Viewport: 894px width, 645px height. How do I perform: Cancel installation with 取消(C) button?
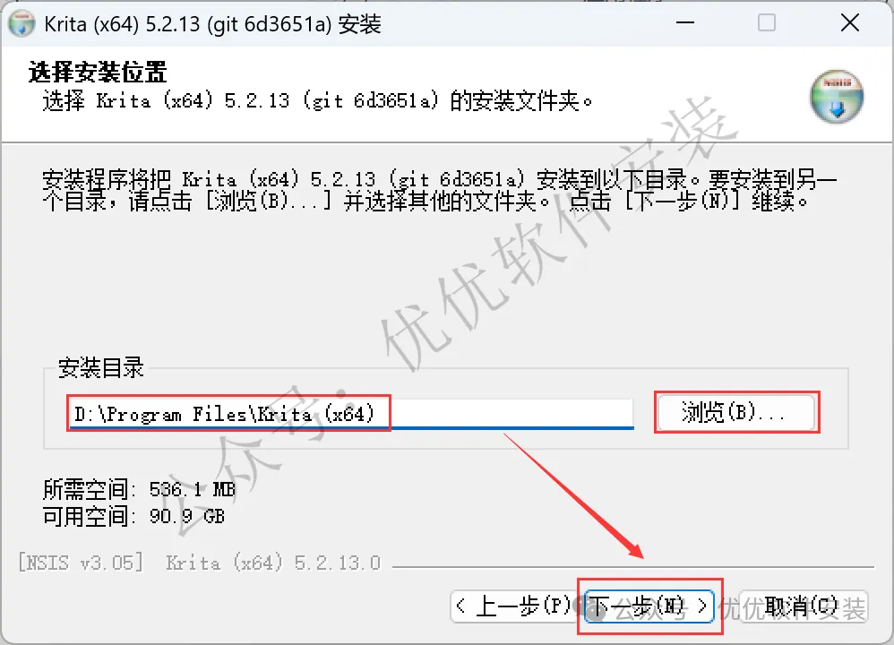click(x=803, y=606)
